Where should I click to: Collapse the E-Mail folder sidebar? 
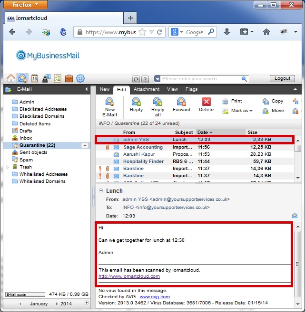pos(87,89)
